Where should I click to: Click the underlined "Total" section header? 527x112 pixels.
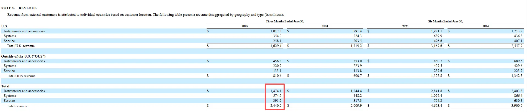coord(5,86)
